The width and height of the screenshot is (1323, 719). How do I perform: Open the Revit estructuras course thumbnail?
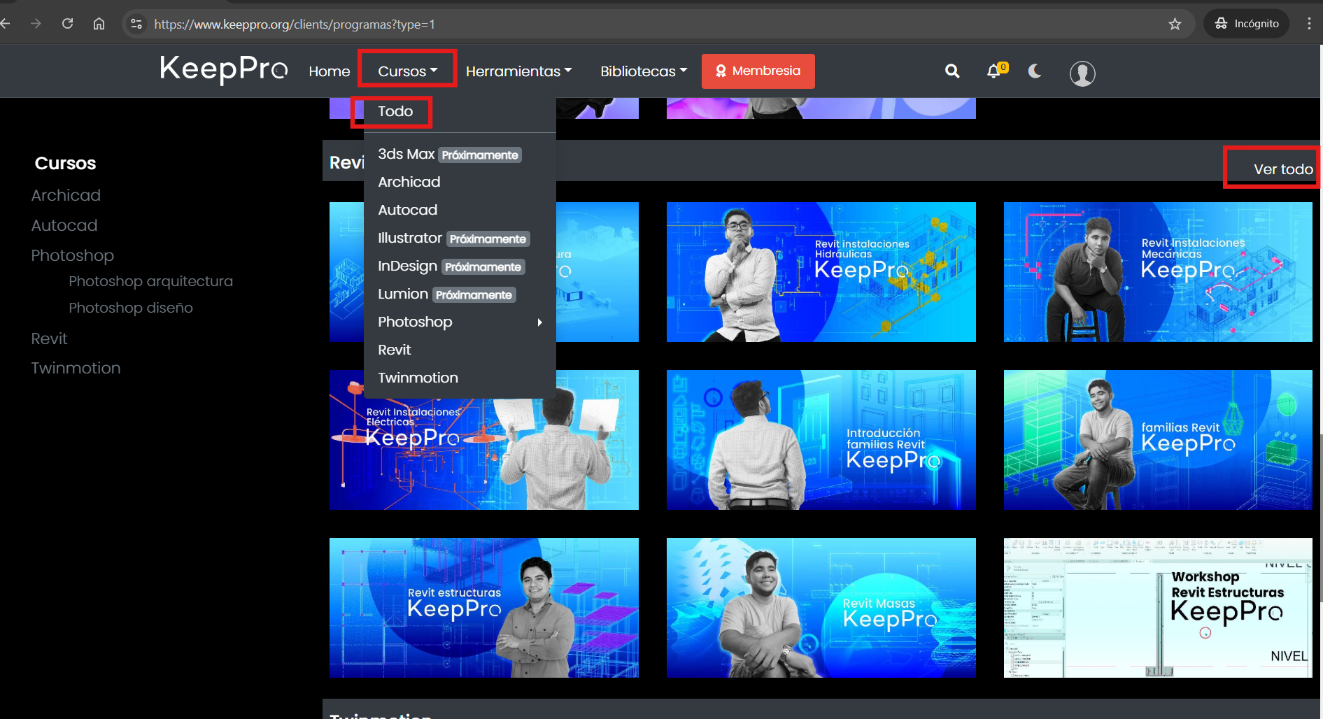coord(484,608)
